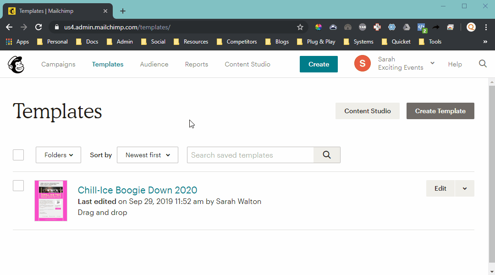Open the Quicket bookmarks folder
Screen dimensions: 495x275
396,42
